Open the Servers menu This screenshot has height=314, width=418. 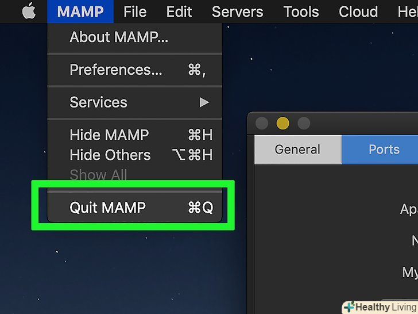237,12
